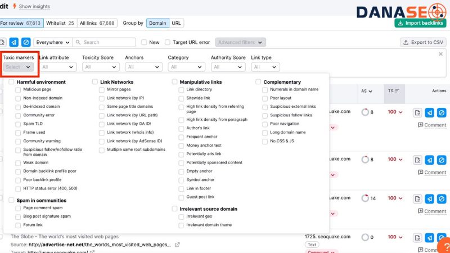
Task: Click the blue disavow icon in top toolbar
Action: point(26,42)
